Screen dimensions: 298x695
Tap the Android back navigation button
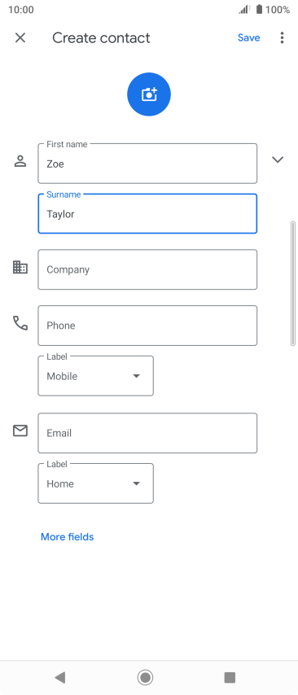[x=60, y=677]
